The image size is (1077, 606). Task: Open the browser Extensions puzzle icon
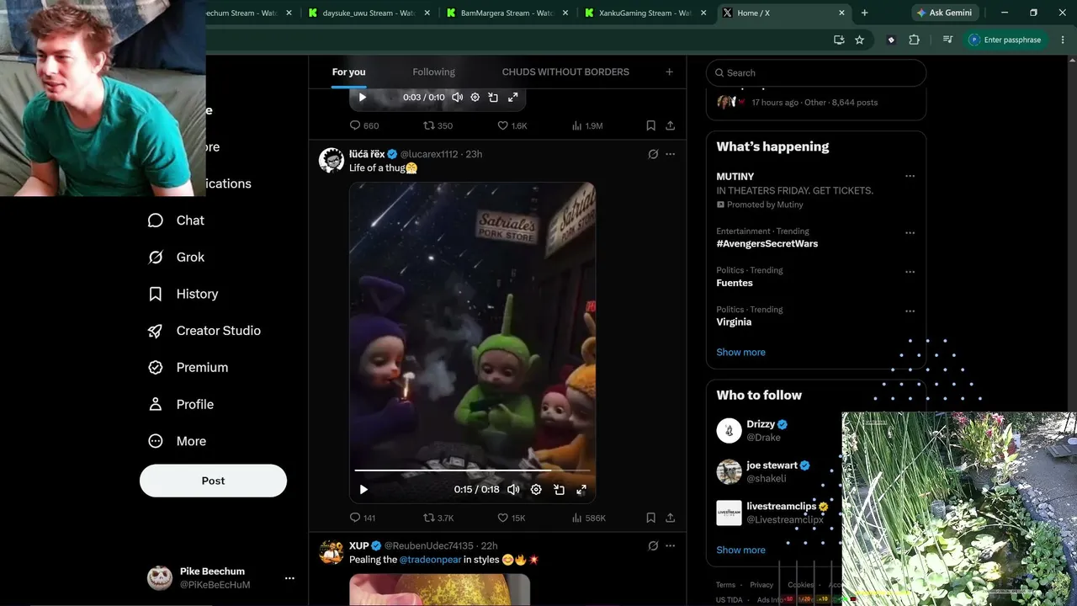coord(914,40)
